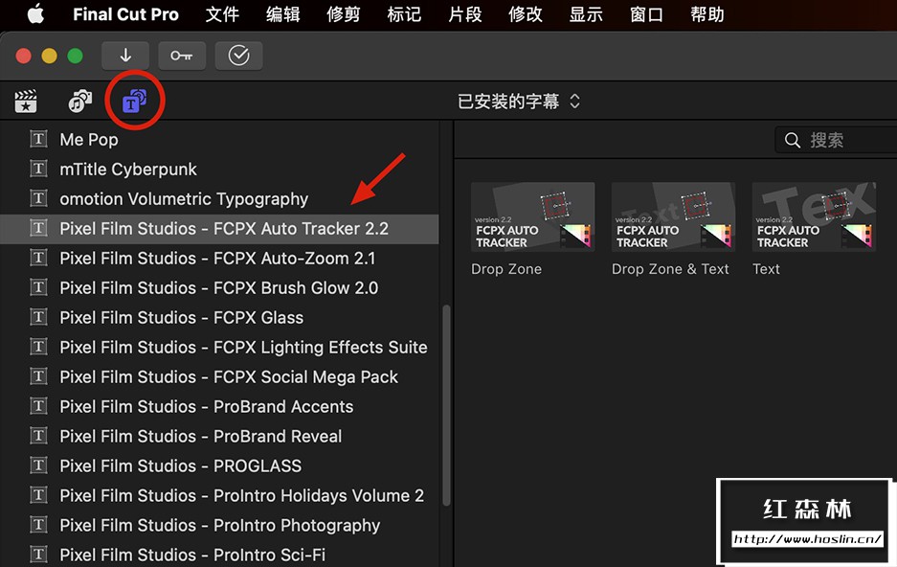
Task: Select Pixel Film Studios - ProBrand Reveal
Action: click(x=200, y=436)
